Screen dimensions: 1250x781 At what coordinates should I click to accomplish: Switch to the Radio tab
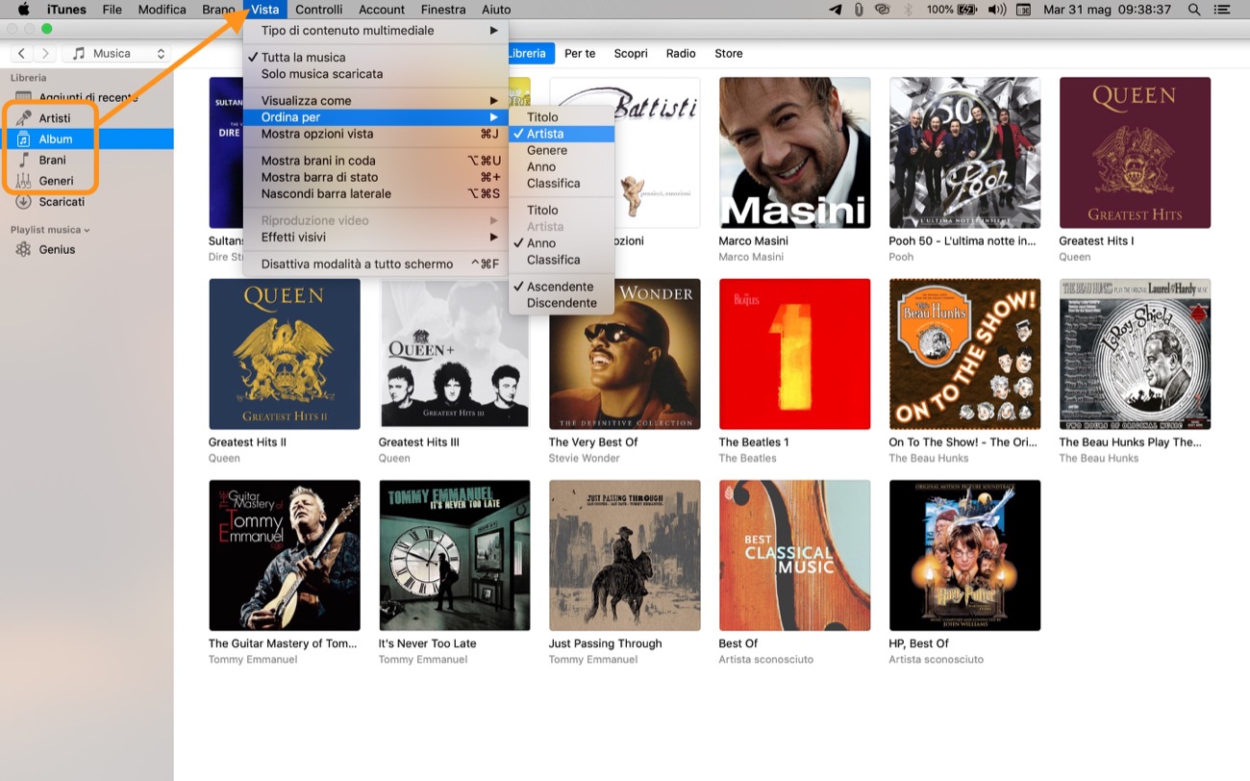tap(681, 54)
